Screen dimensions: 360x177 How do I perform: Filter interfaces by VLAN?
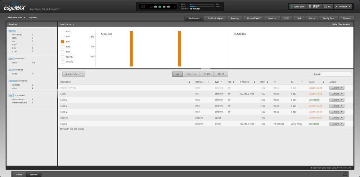207,74
